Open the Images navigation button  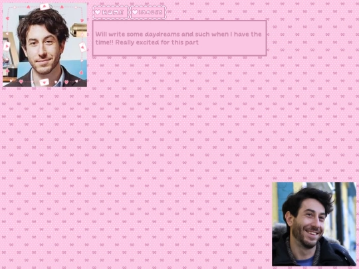[148, 13]
